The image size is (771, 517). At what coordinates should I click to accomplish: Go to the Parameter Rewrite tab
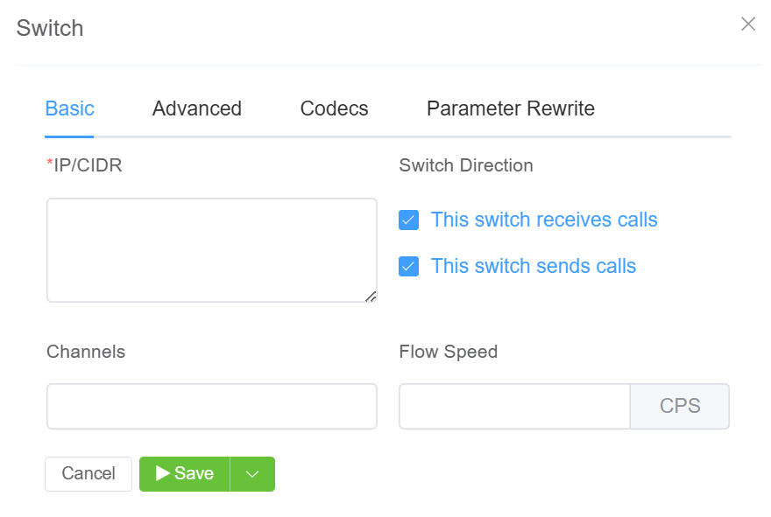coord(510,108)
